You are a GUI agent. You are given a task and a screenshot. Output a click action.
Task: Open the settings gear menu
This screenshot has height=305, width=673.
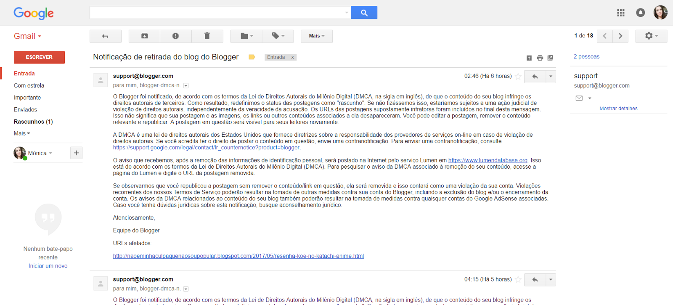(651, 36)
